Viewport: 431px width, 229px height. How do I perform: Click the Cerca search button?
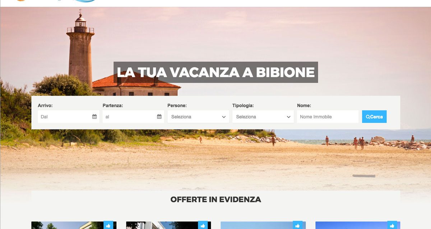tap(374, 117)
